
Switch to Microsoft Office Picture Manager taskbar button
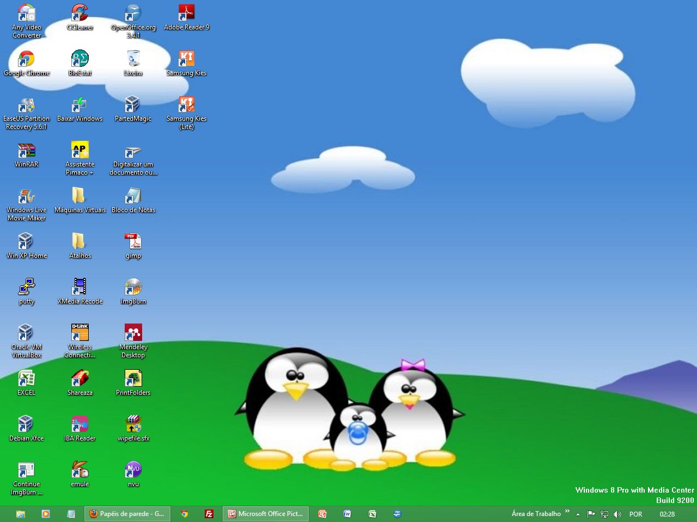click(266, 514)
